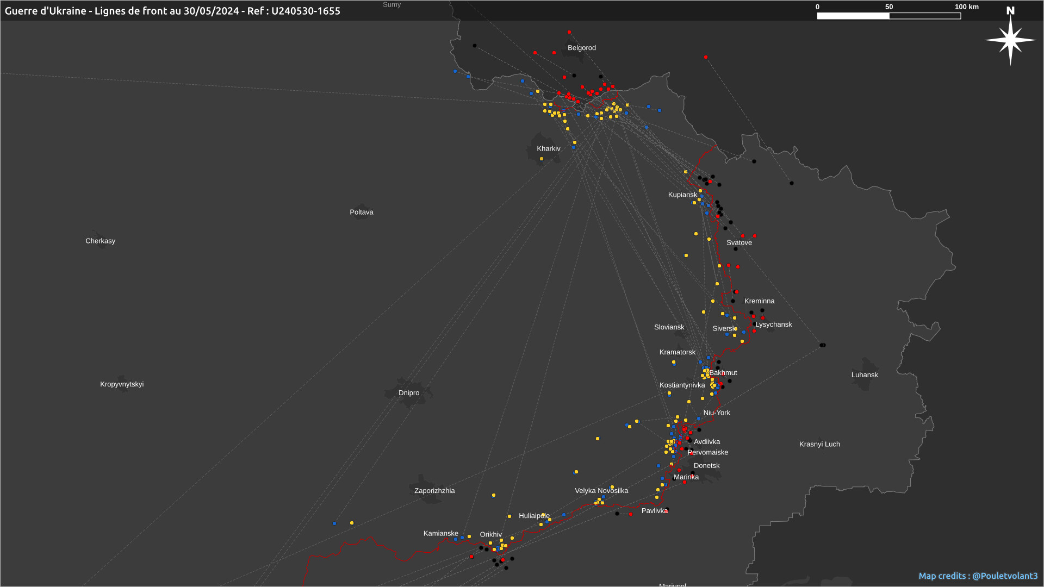Click the Orikhiv town label

(x=490, y=534)
